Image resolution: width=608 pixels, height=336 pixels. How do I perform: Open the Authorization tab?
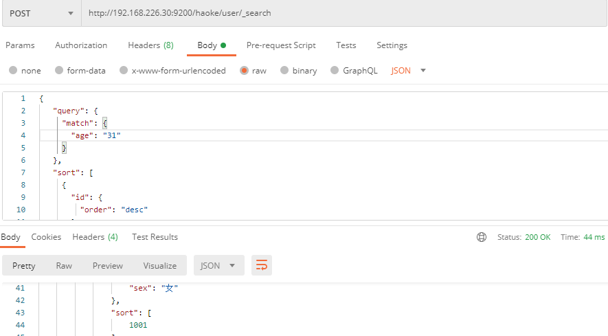(x=81, y=45)
